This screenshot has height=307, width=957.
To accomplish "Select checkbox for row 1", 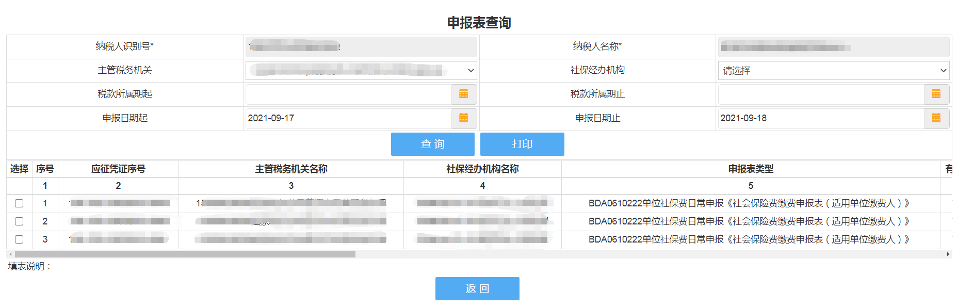I will tap(19, 203).
